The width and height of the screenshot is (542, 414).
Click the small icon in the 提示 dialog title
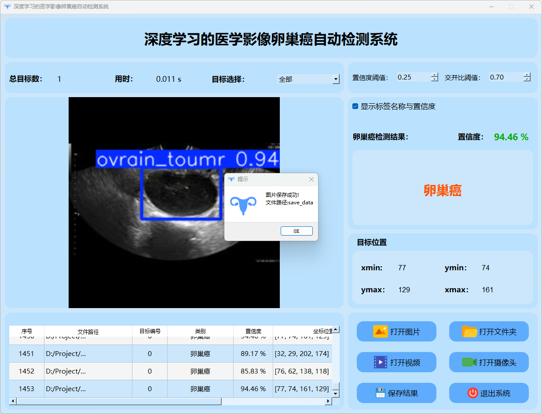(231, 179)
